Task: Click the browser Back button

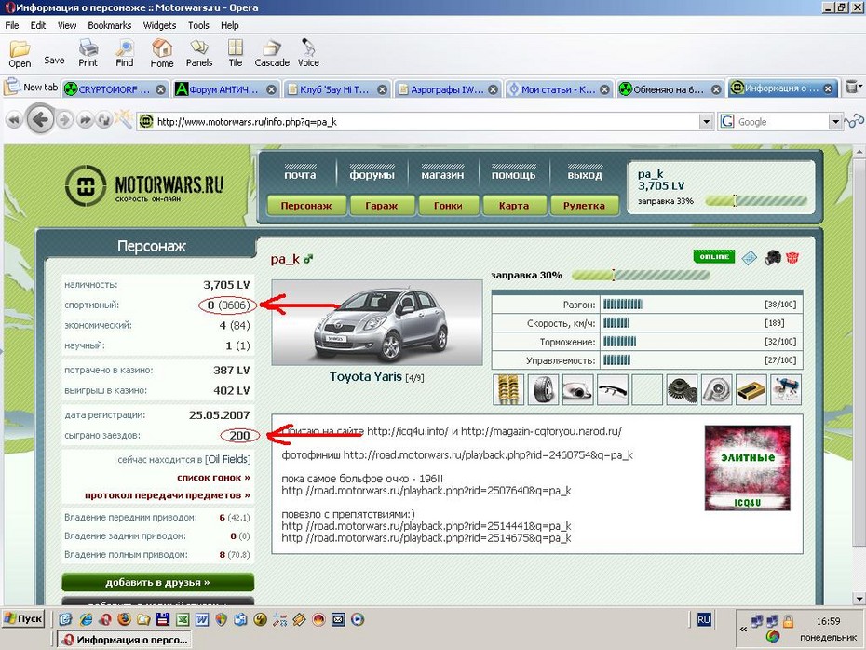Action: pyautogui.click(x=40, y=120)
